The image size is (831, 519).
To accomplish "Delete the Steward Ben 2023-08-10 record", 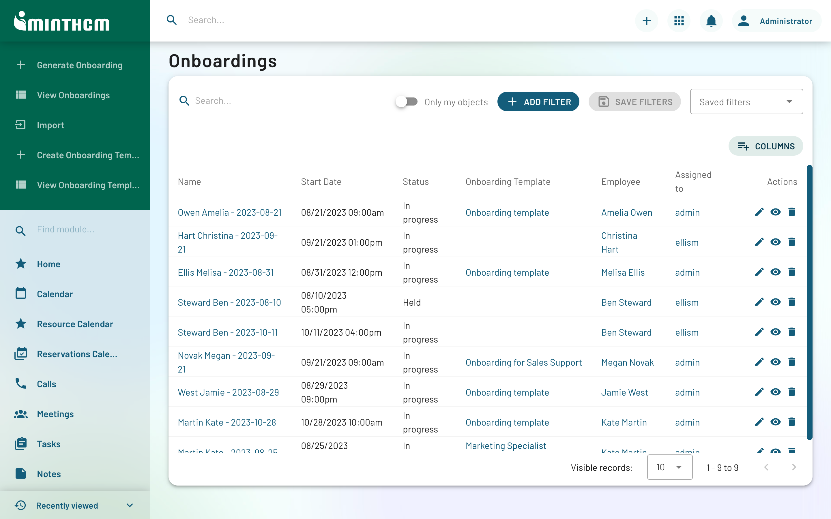I will pyautogui.click(x=791, y=302).
